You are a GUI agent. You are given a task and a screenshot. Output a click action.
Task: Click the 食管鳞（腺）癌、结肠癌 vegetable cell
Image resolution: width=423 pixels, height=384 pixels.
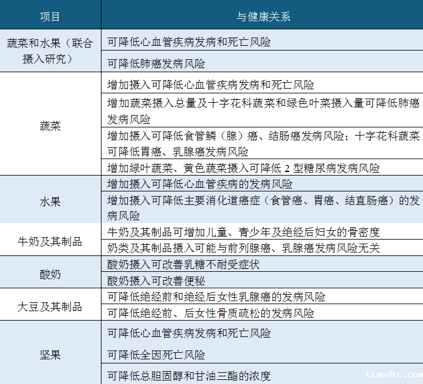[x=262, y=144]
